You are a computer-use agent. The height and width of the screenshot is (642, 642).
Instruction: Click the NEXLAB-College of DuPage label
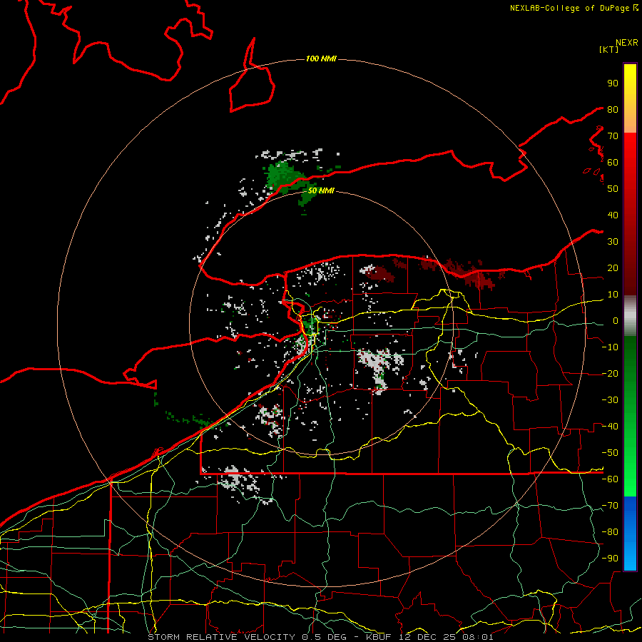tap(574, 8)
